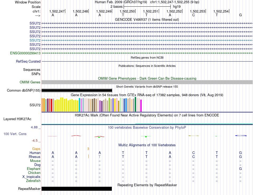Click the dark green GTEx expression bar
Viewport: 253px width, 195px height.
pyautogui.click(x=135, y=104)
